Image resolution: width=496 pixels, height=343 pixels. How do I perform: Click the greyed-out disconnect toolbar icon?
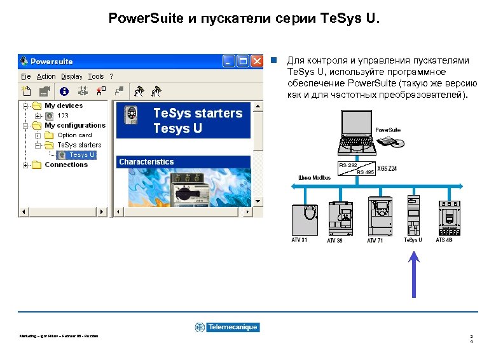[120, 91]
